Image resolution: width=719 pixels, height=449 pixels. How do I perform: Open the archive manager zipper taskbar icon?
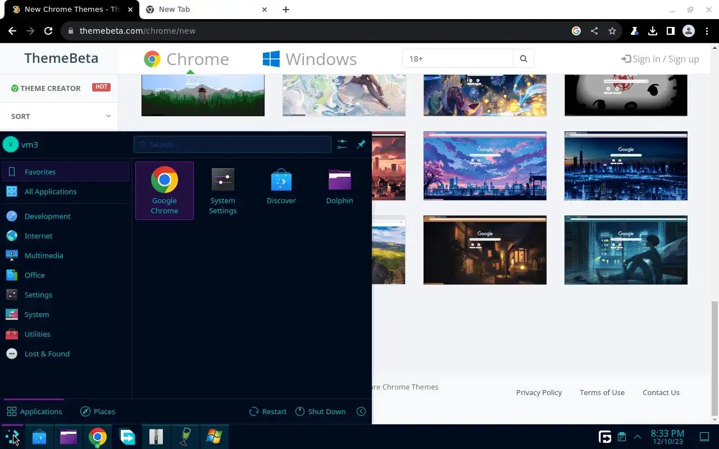pos(156,437)
